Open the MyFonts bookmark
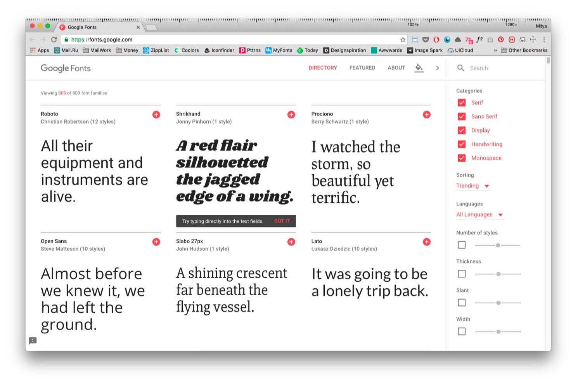Screen dimensions: 578x379 click(279, 50)
